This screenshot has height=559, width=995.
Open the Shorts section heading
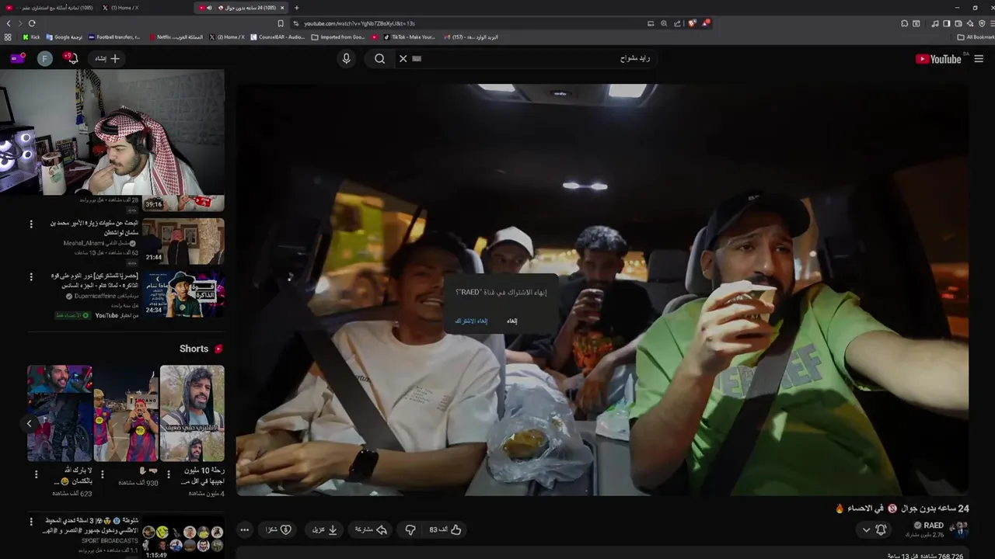(201, 349)
